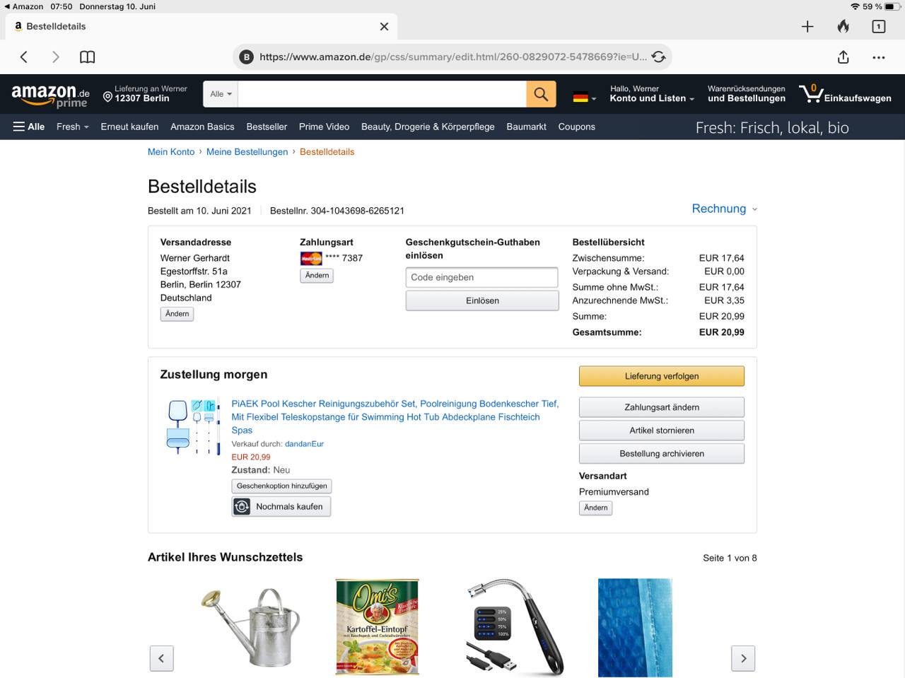Screen dimensions: 905x678
Task: Open the watering can wishlist thumbnail
Action: [x=250, y=628]
